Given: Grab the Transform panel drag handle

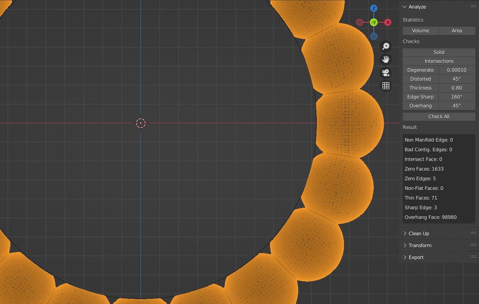Looking at the screenshot, I should [473, 245].
